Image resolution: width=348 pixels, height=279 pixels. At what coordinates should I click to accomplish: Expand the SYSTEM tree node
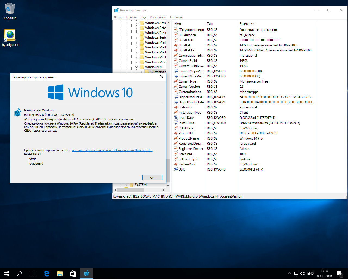click(126, 185)
